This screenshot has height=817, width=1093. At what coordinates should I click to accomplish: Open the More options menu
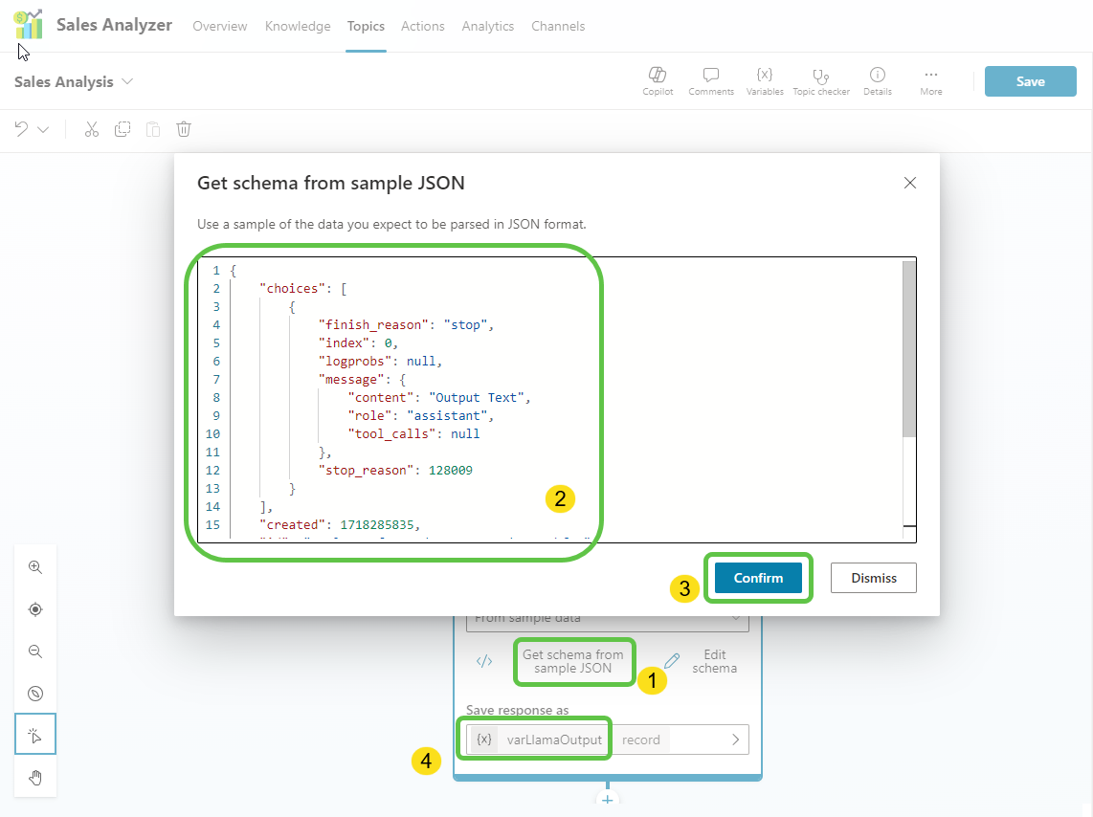pyautogui.click(x=930, y=76)
